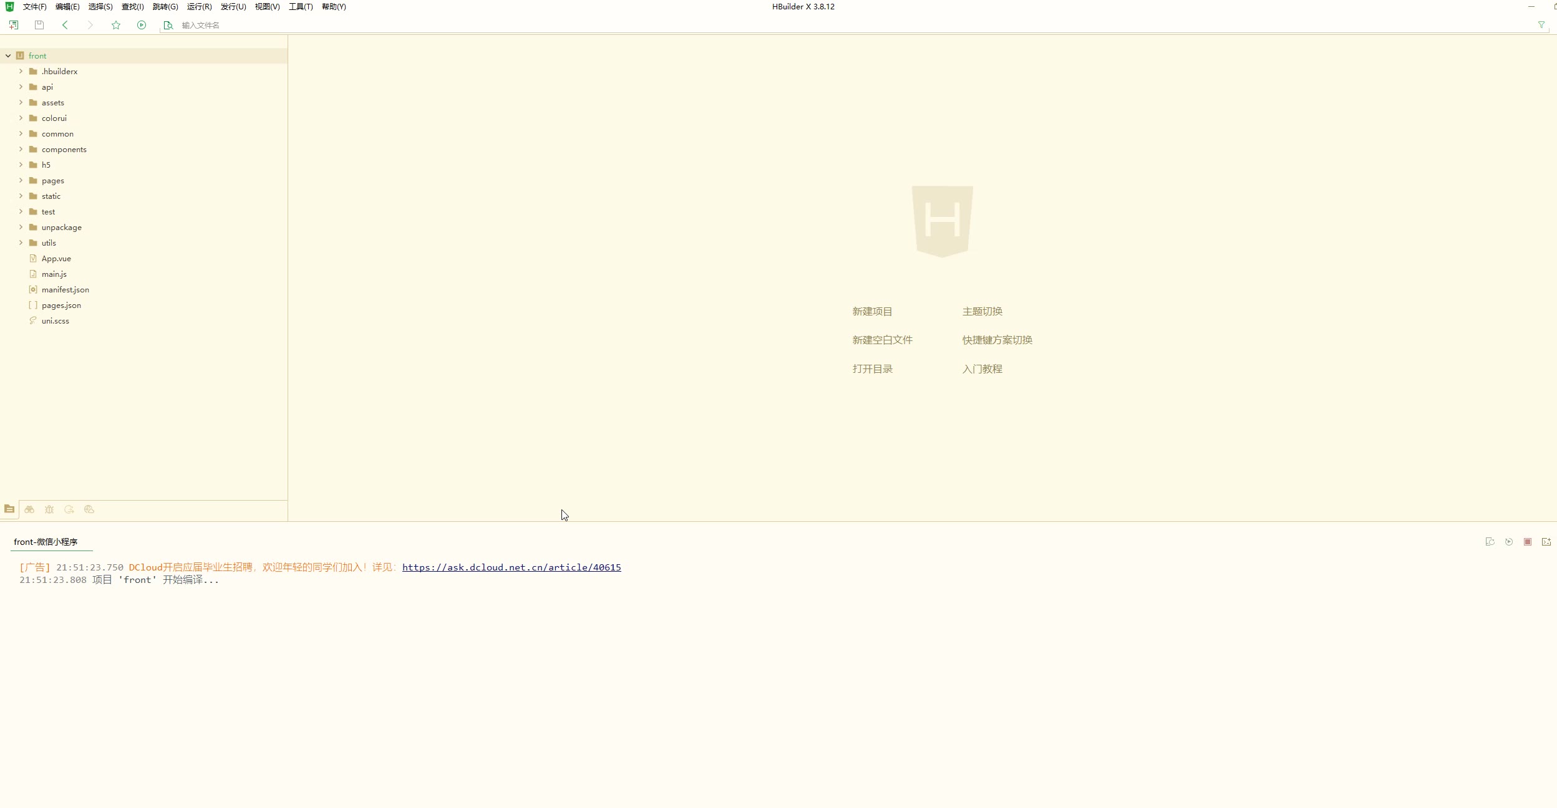This screenshot has width=1557, height=808.
Task: Click the 打开目录 link
Action: coord(872,368)
